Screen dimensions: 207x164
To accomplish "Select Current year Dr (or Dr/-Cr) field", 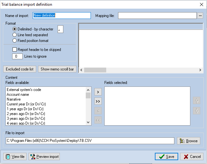I will (x=26, y=104).
